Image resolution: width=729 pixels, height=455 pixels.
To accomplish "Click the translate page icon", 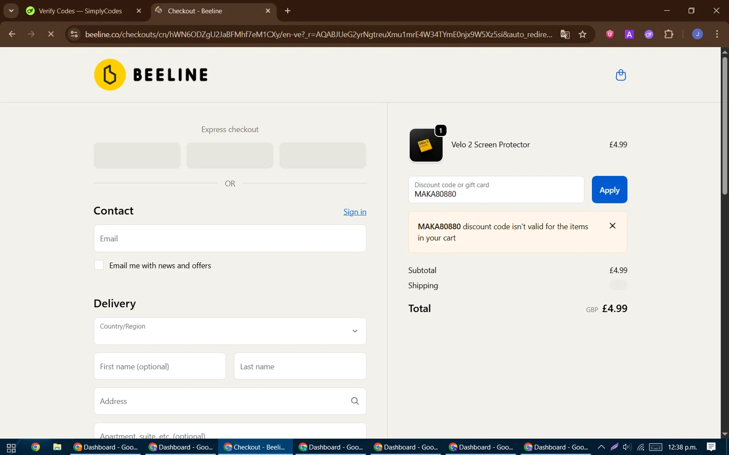I will tap(565, 34).
